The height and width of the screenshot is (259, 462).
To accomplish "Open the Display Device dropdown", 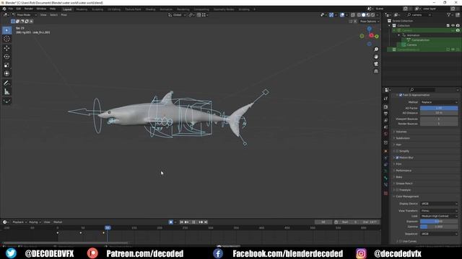I will [x=439, y=204].
